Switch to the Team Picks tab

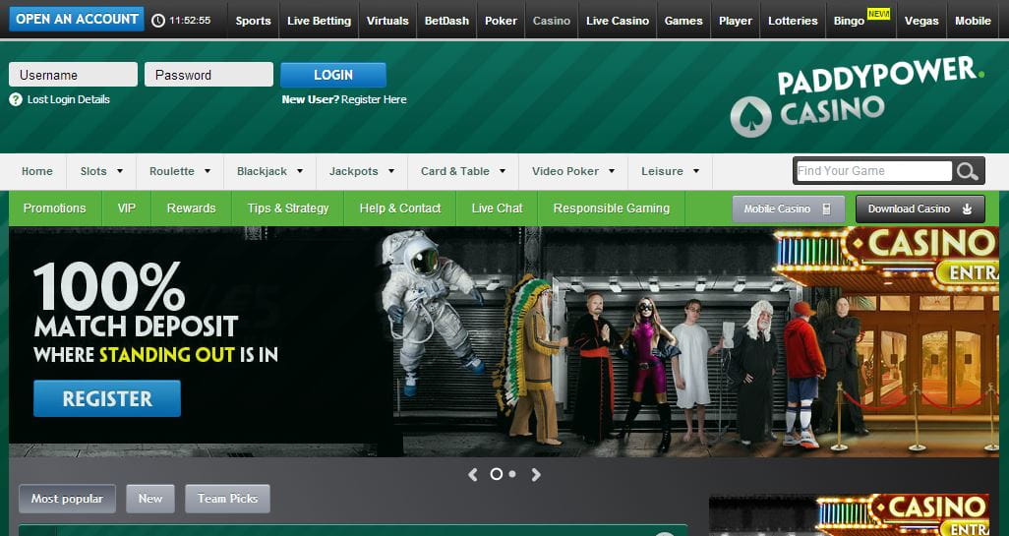228,499
